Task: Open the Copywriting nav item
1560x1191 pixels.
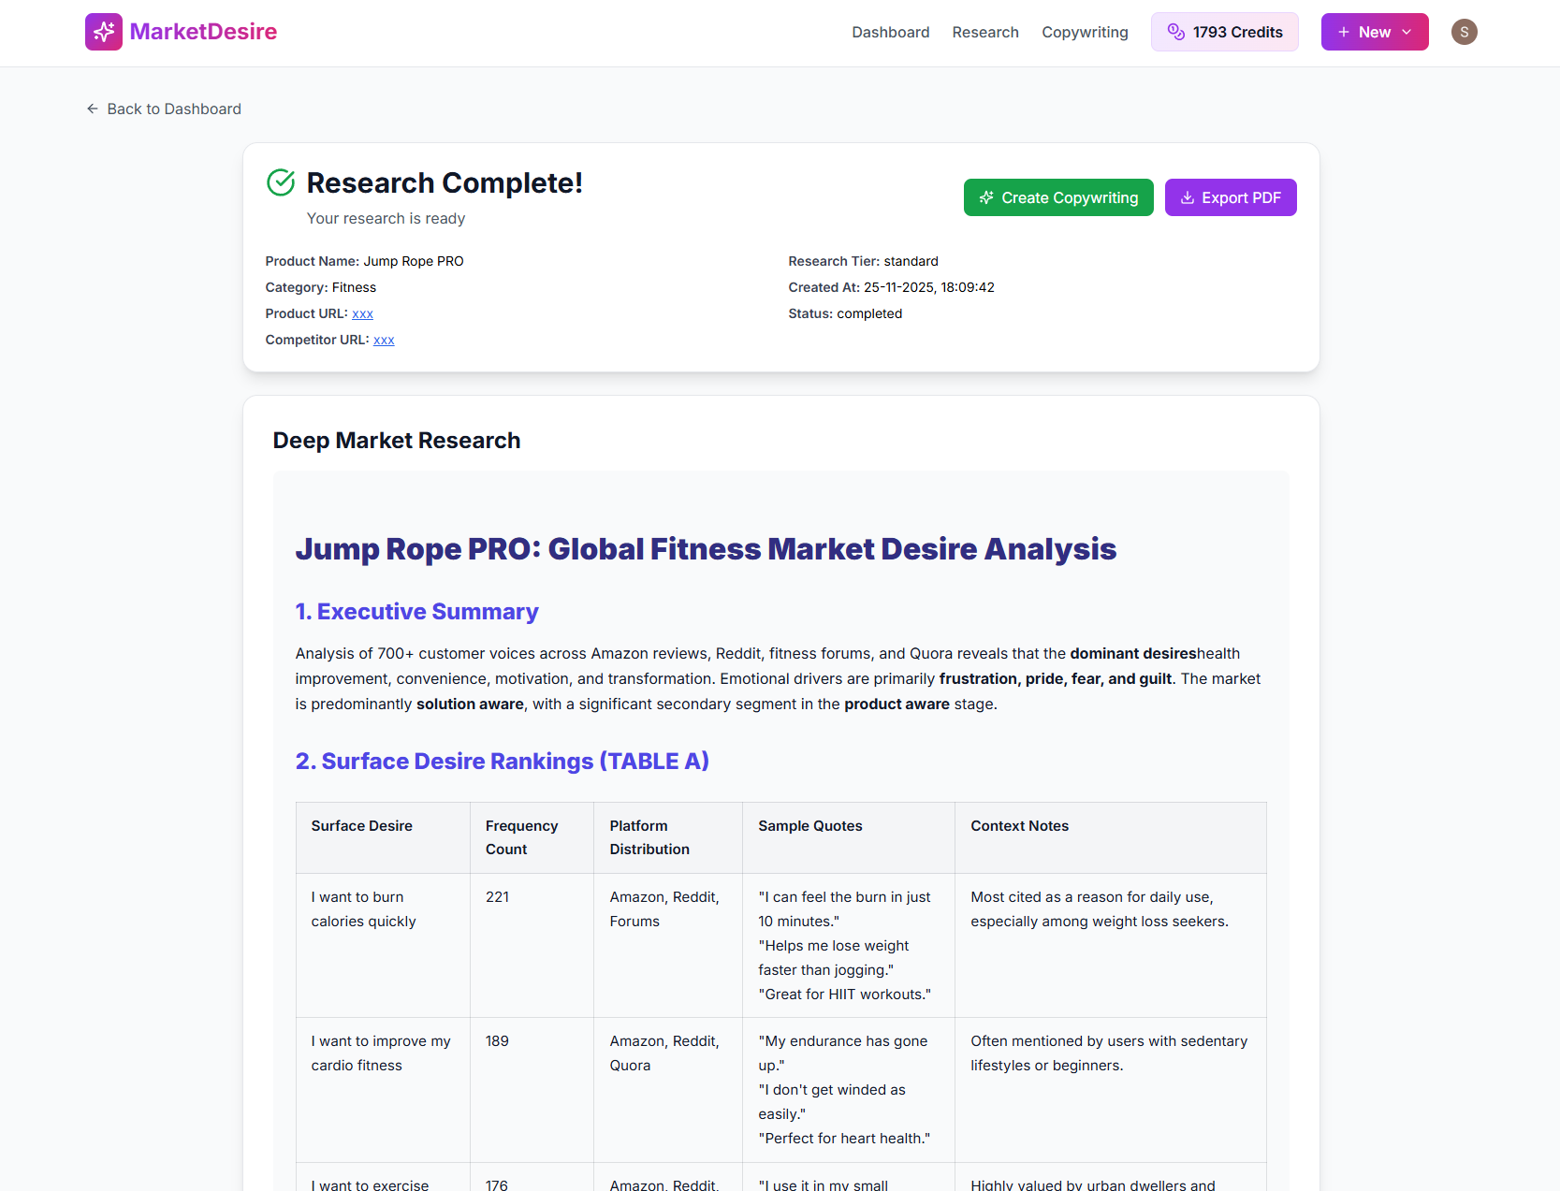Action: [x=1085, y=32]
